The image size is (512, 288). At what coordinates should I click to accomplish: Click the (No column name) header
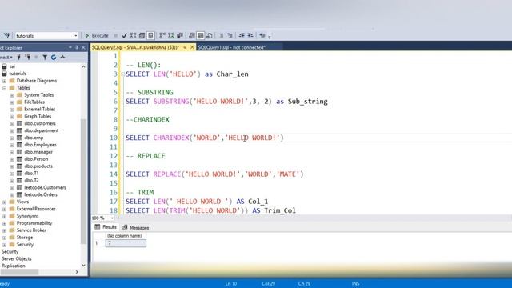pos(125,236)
